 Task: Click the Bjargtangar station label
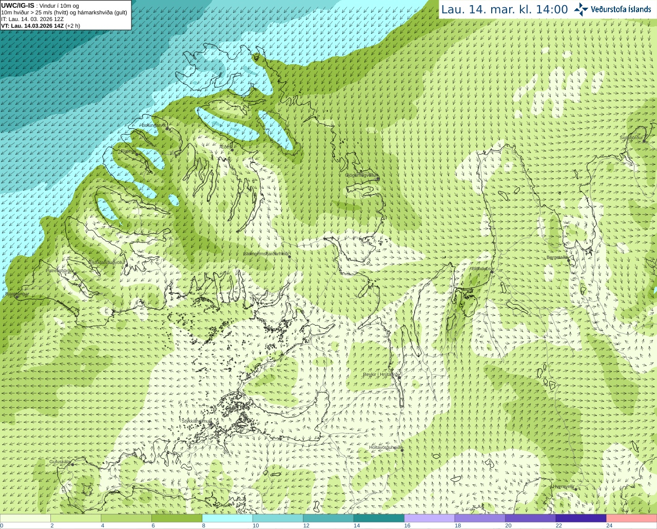16,294
